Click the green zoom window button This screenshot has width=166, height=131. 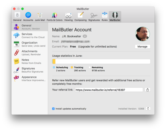(22, 9)
